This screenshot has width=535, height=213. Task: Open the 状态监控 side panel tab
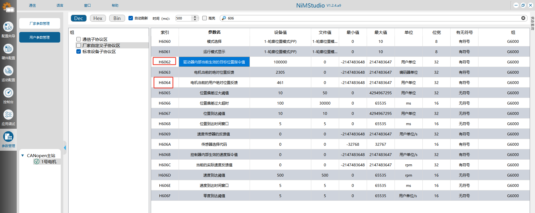click(x=532, y=23)
